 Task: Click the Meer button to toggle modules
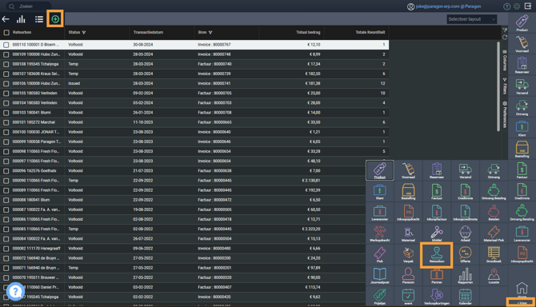tap(522, 302)
